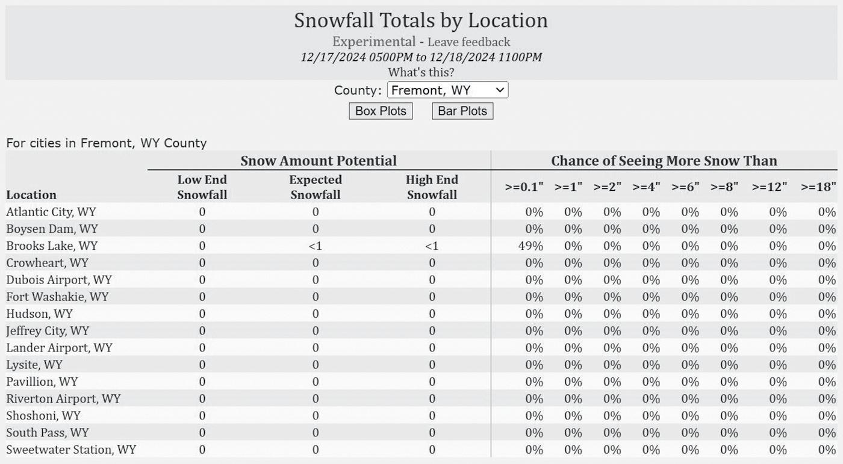This screenshot has height=464, width=843.
Task: Click the Box Plots button
Action: pyautogui.click(x=381, y=111)
